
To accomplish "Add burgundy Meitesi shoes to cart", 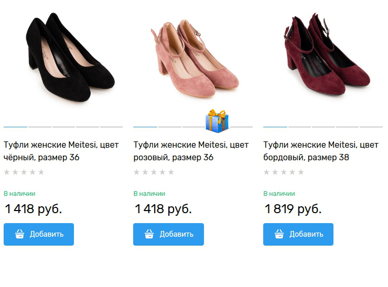I will 298,234.
